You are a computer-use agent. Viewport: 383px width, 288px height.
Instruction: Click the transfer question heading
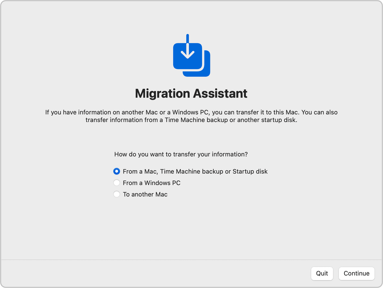(181, 154)
